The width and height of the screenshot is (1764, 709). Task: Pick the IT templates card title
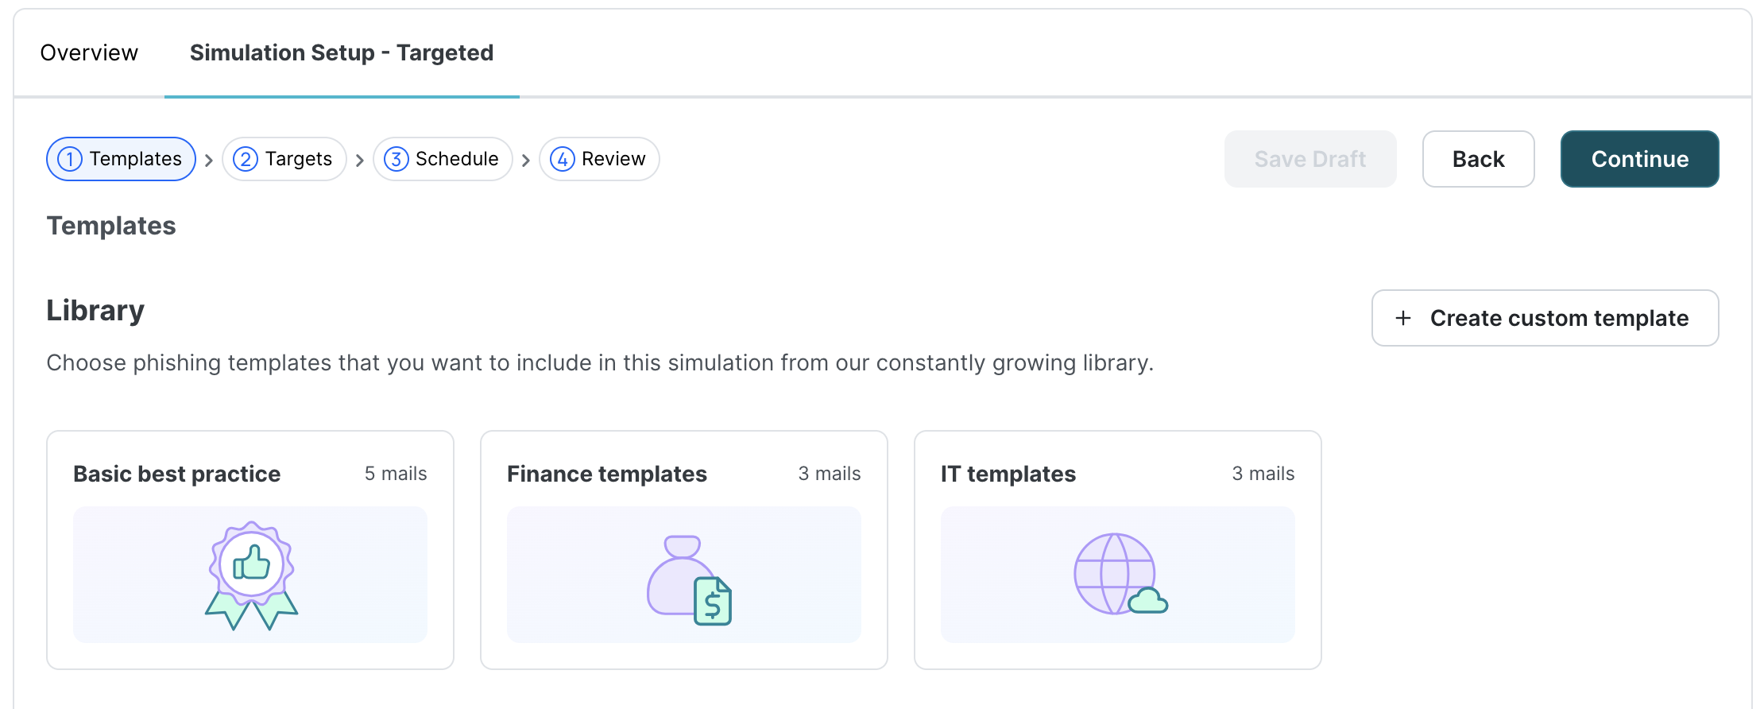1008,474
